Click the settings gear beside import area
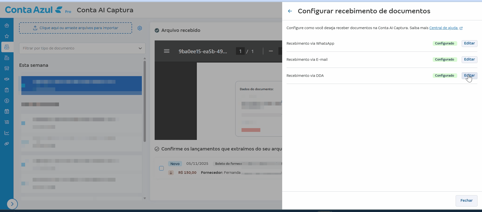482x212 pixels. [x=140, y=28]
